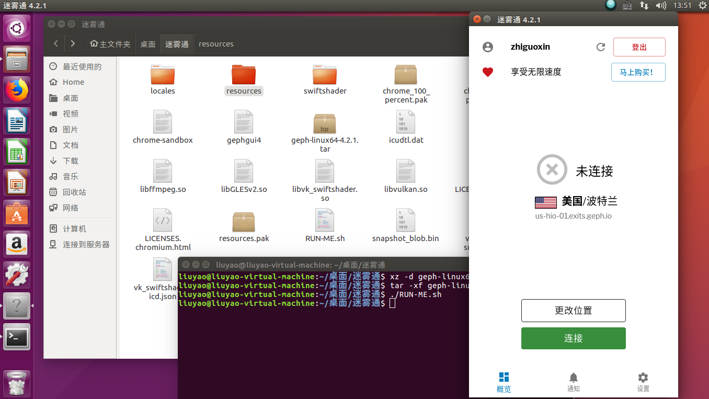Open LibreOffice Impress from the launcher
The width and height of the screenshot is (709, 399).
17,183
